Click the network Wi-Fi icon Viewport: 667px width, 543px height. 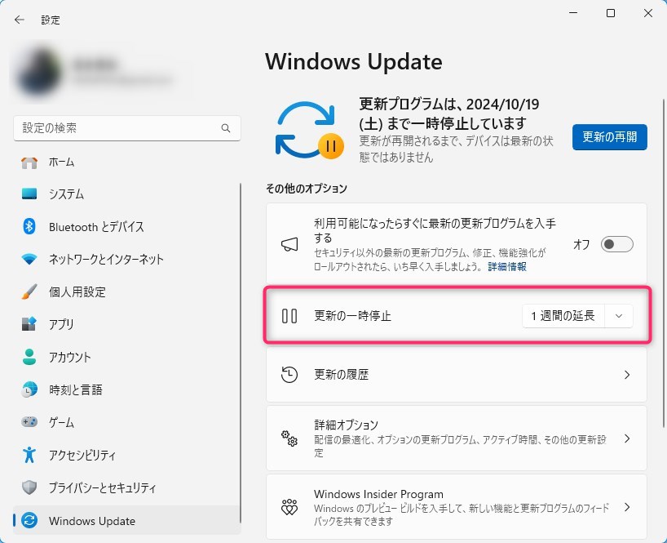pyautogui.click(x=29, y=260)
